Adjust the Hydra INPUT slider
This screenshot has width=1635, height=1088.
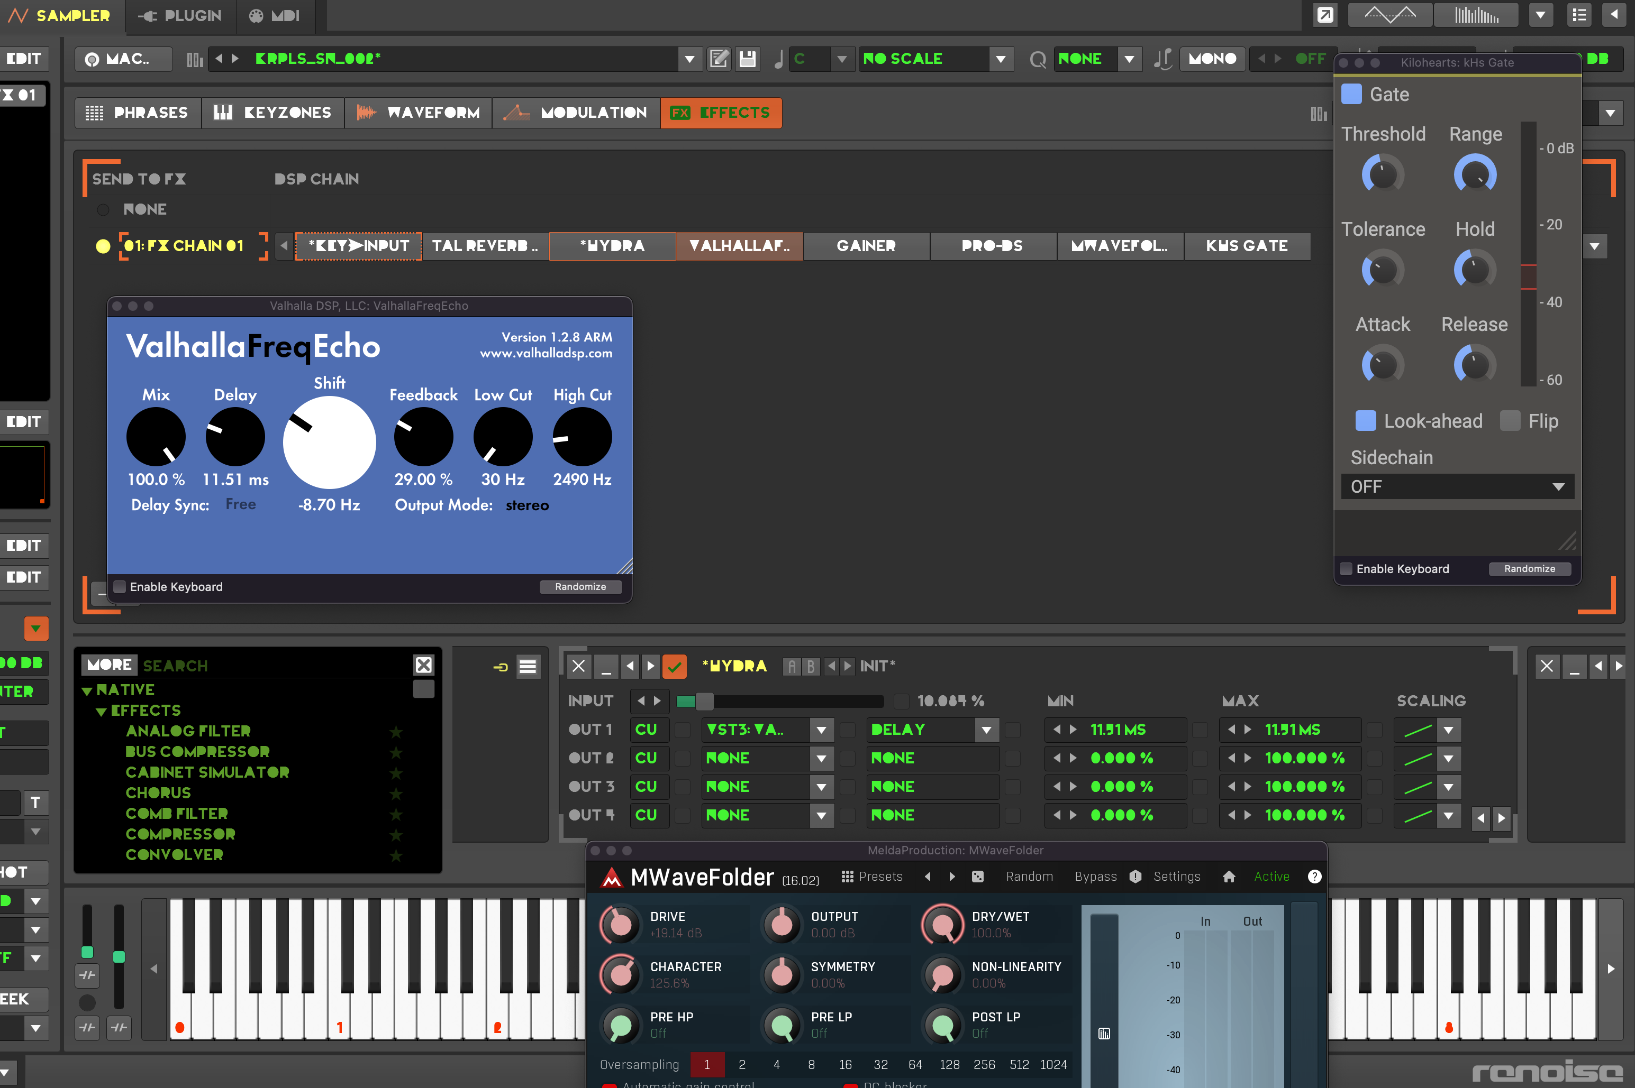[x=779, y=702]
